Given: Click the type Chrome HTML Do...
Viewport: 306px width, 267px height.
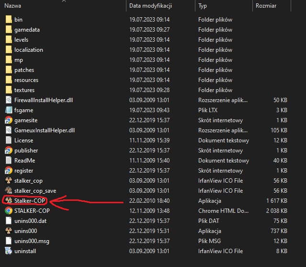Looking at the screenshot, I should tap(223, 211).
